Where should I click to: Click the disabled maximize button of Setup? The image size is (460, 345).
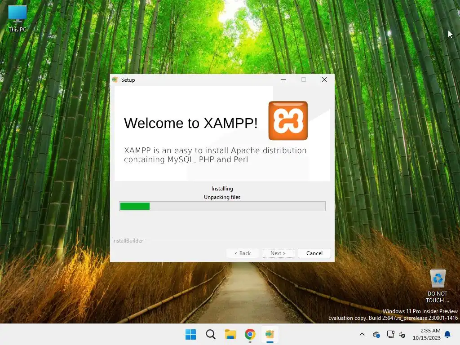point(304,80)
